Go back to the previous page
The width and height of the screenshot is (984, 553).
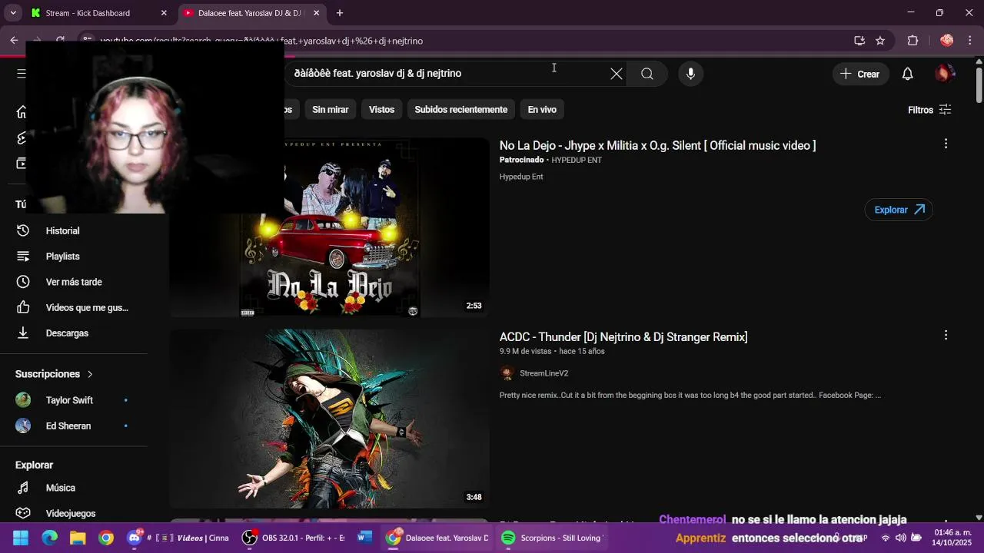point(14,41)
